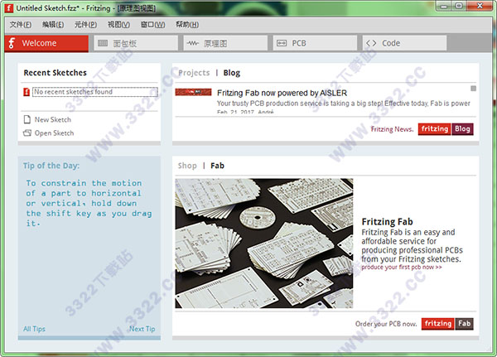Open the 文件(F) menu
Image resolution: width=497 pixels, height=357 pixels.
(21, 24)
